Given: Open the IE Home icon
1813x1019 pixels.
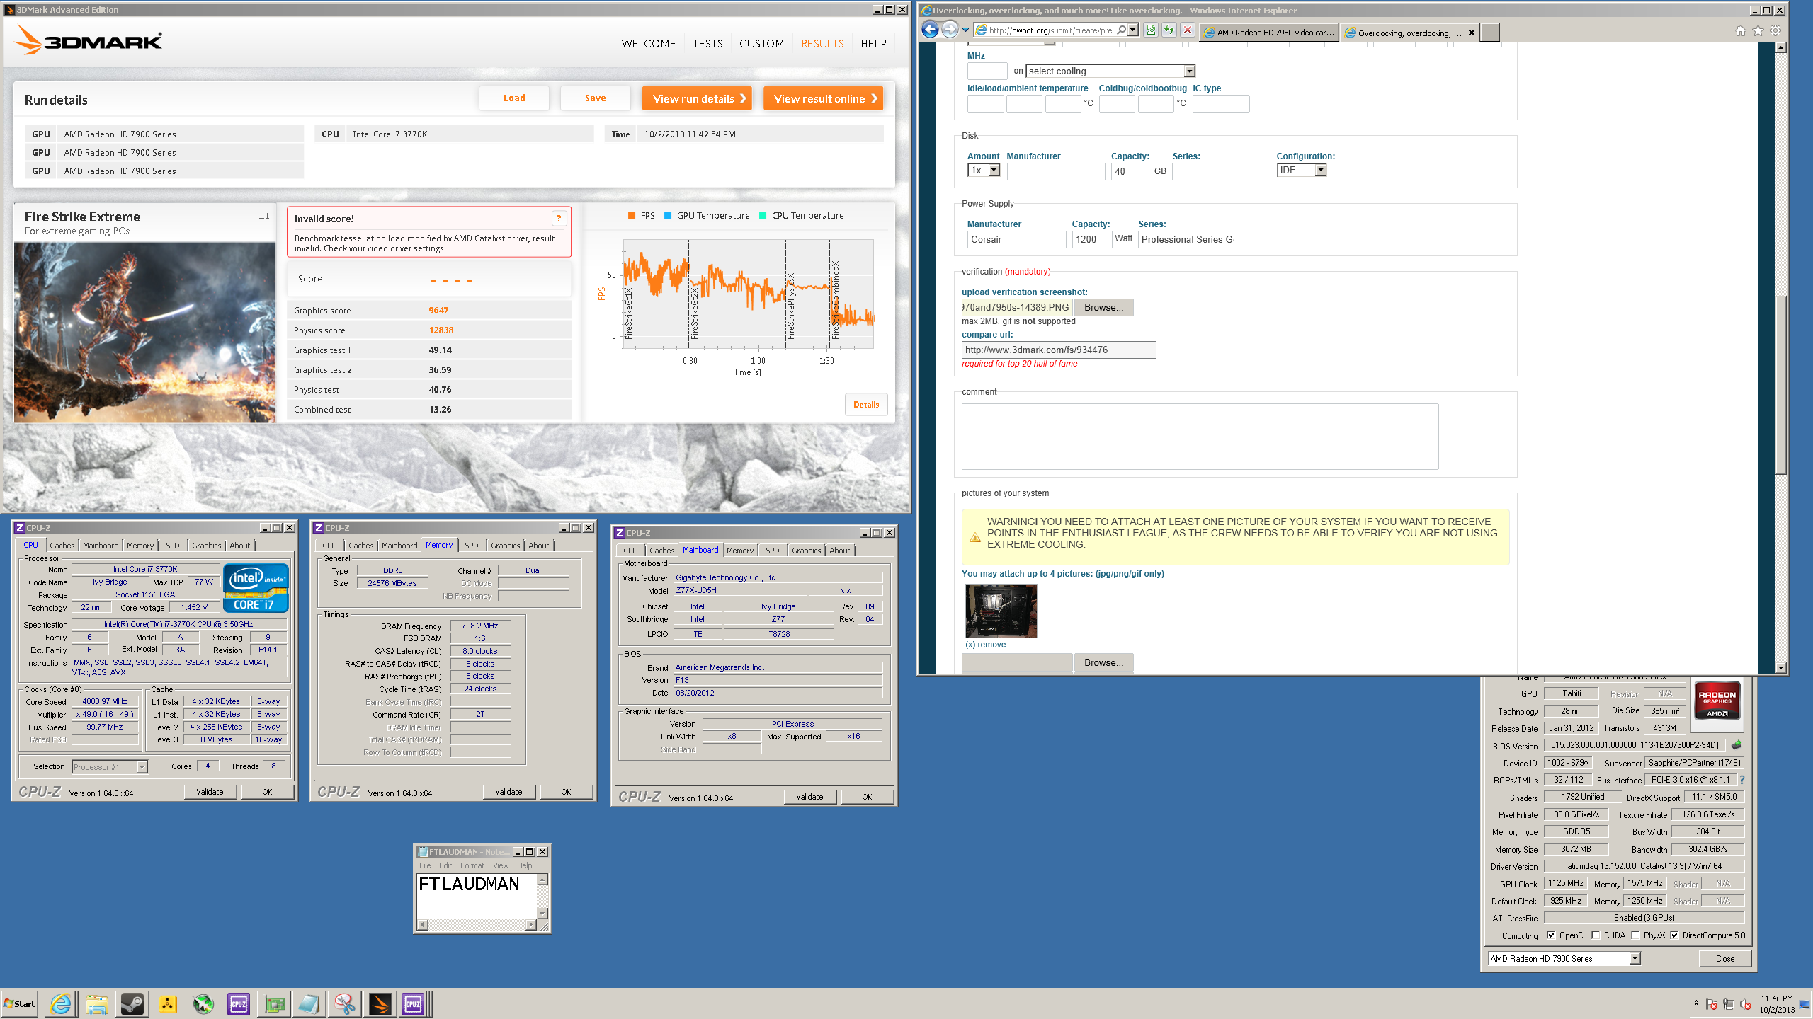Looking at the screenshot, I should (x=1741, y=30).
